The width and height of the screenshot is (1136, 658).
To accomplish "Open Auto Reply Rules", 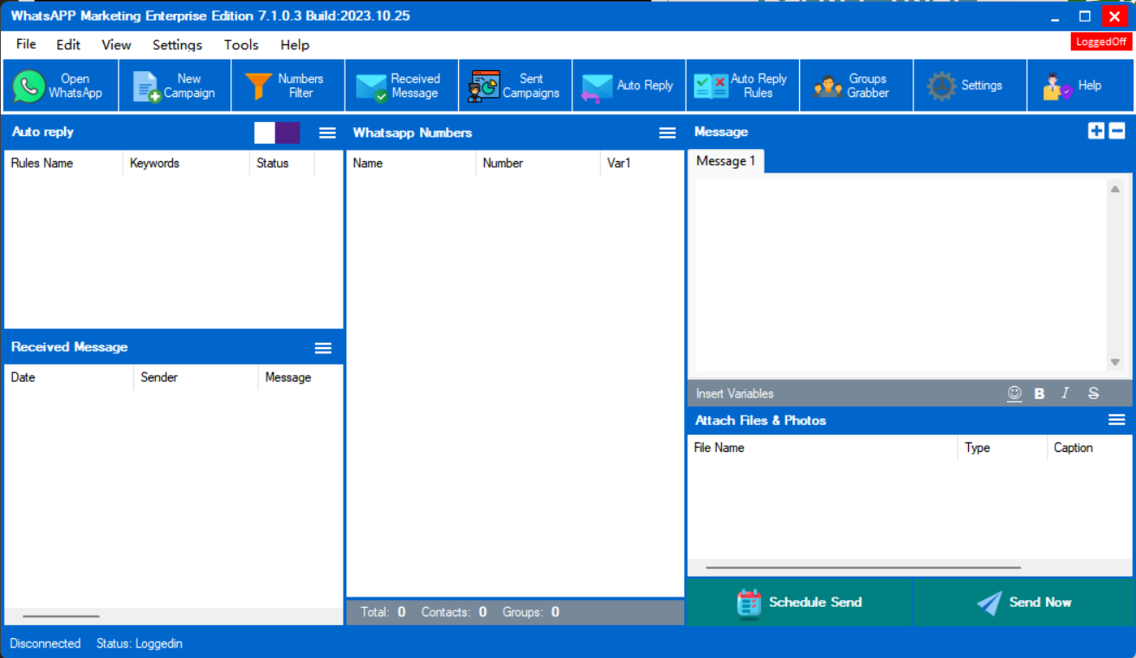I will click(742, 86).
